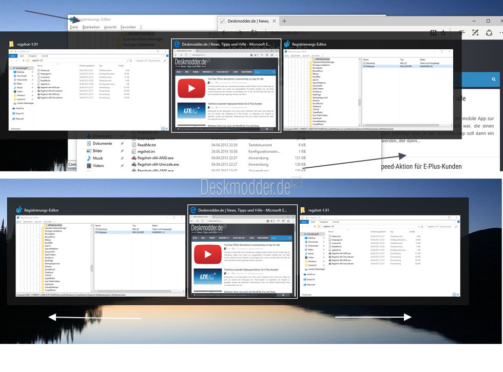Click the search magnifier on Deskmodder page
This screenshot has width=503, height=372.
tap(494, 79)
